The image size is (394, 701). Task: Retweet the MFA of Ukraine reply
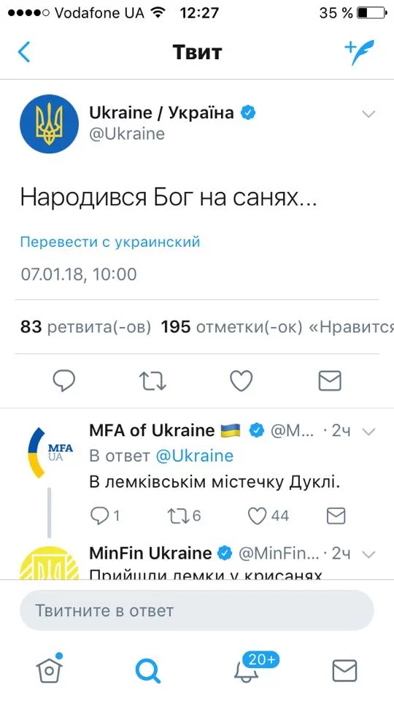coord(184,516)
